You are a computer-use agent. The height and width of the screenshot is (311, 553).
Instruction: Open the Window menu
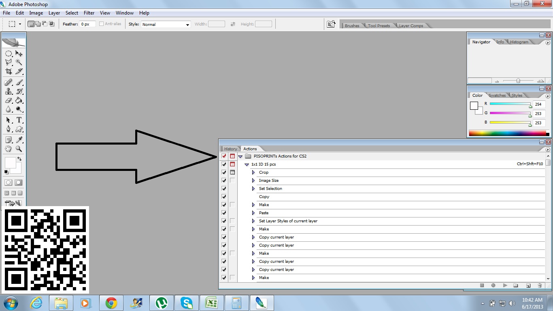[x=125, y=13]
